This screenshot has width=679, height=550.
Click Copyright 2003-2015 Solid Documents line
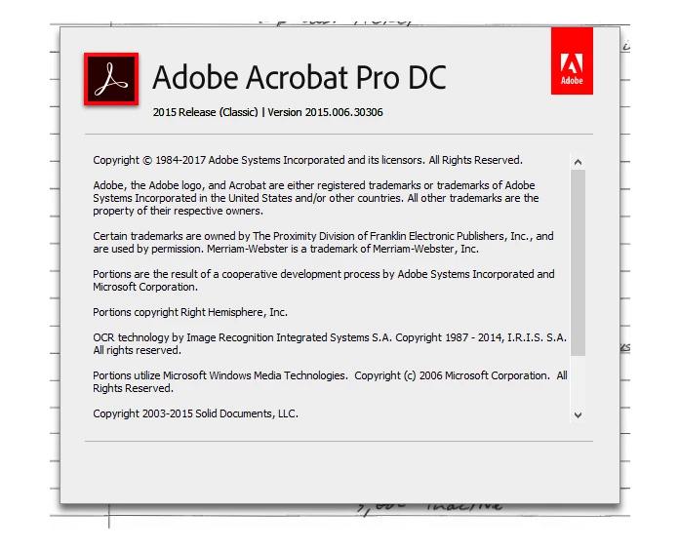point(195,413)
